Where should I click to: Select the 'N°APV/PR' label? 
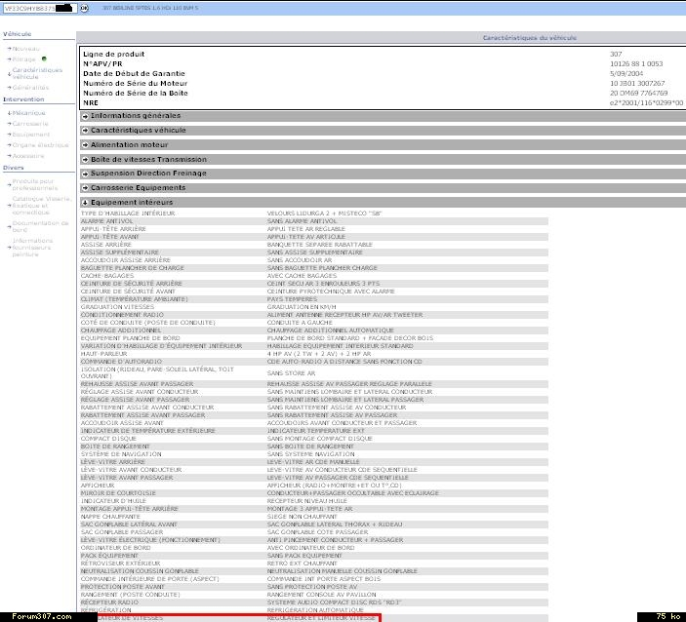point(102,63)
